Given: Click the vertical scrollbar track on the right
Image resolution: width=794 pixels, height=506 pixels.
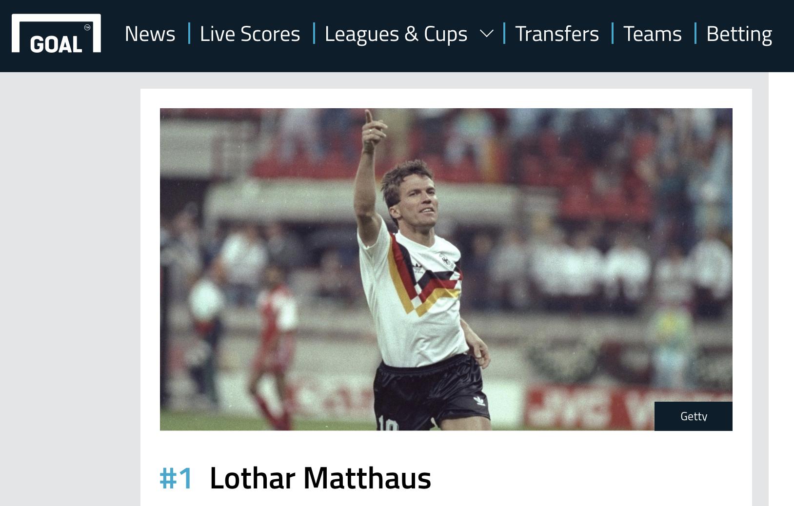Looking at the screenshot, I should point(781,289).
